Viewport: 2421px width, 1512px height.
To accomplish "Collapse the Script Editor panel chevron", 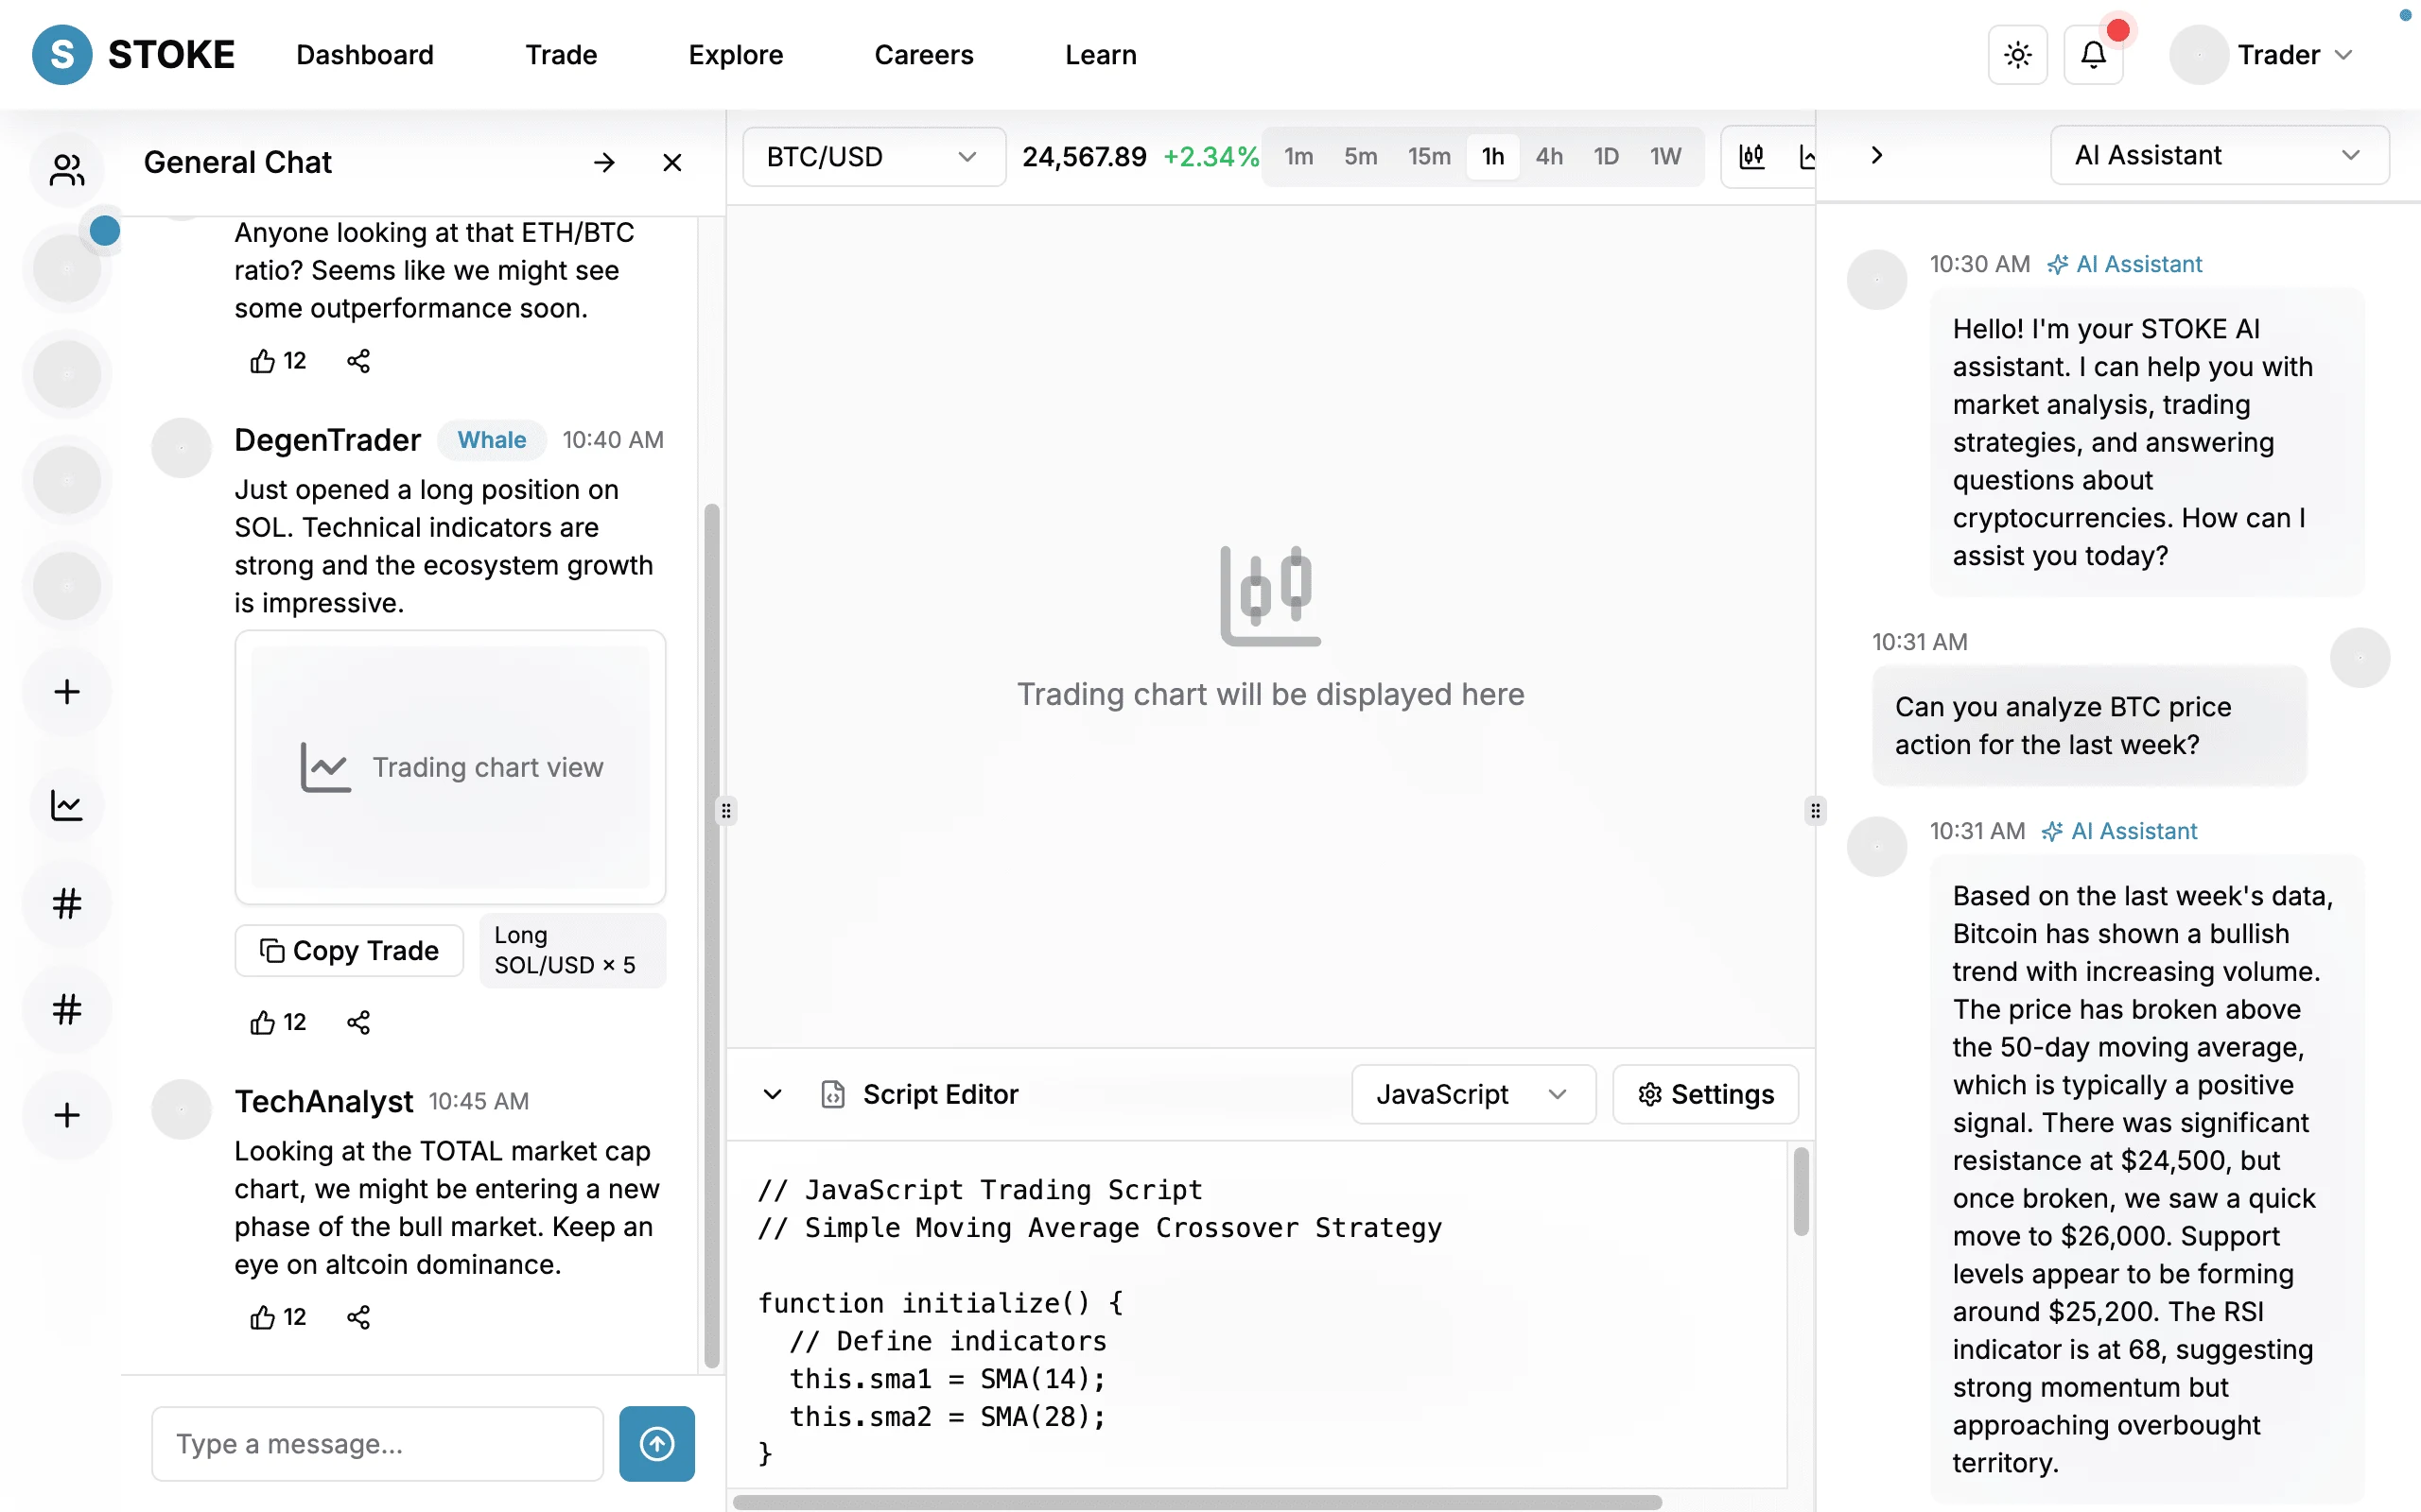I will click(x=773, y=1094).
